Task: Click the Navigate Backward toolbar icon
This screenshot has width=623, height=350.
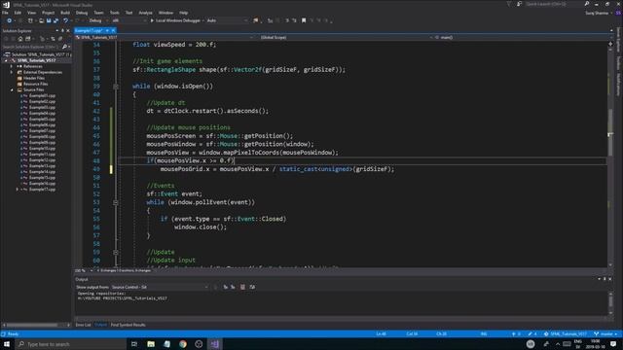Action: click(9, 20)
